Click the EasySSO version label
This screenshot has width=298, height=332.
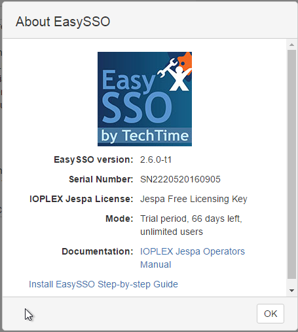94,159
